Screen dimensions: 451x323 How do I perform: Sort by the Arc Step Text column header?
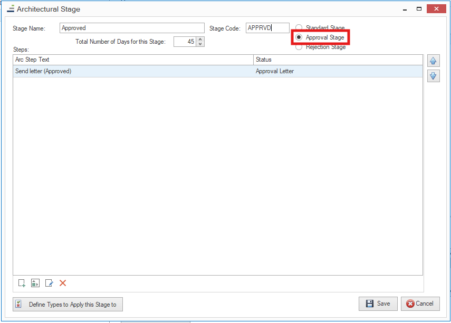click(x=133, y=60)
